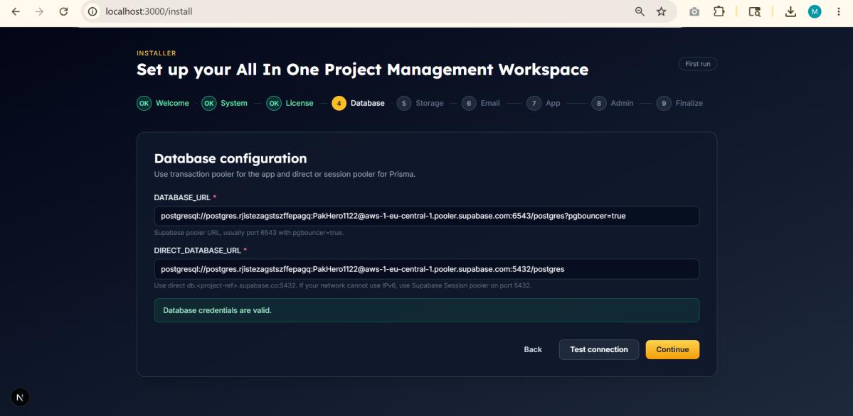Screen dimensions: 853x416
Task: Go to the Welcome step
Action: click(x=163, y=103)
